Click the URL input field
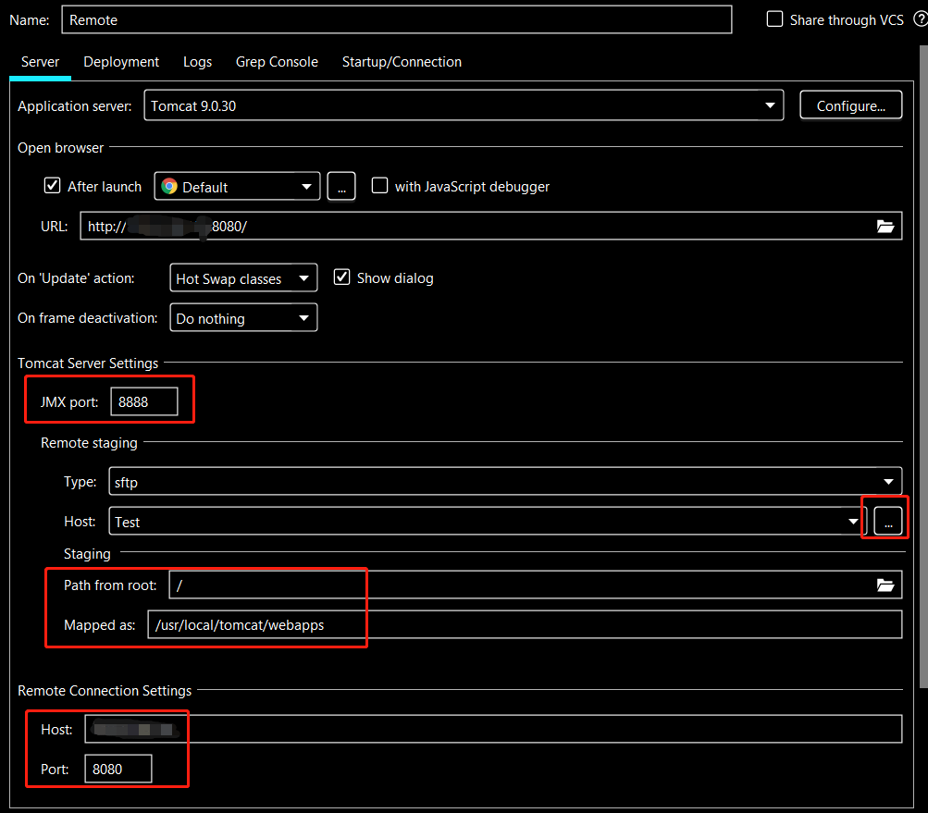This screenshot has width=928, height=813. tap(490, 226)
